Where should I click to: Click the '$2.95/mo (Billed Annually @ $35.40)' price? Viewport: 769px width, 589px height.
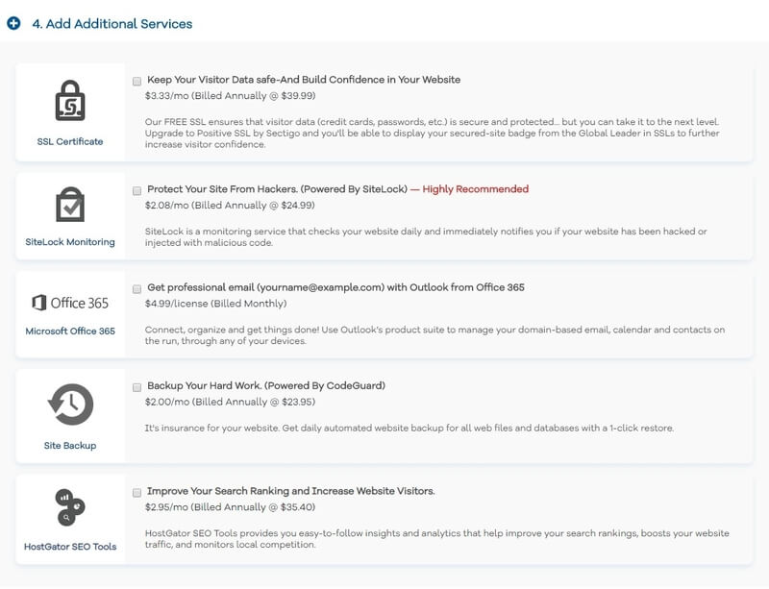coord(230,507)
